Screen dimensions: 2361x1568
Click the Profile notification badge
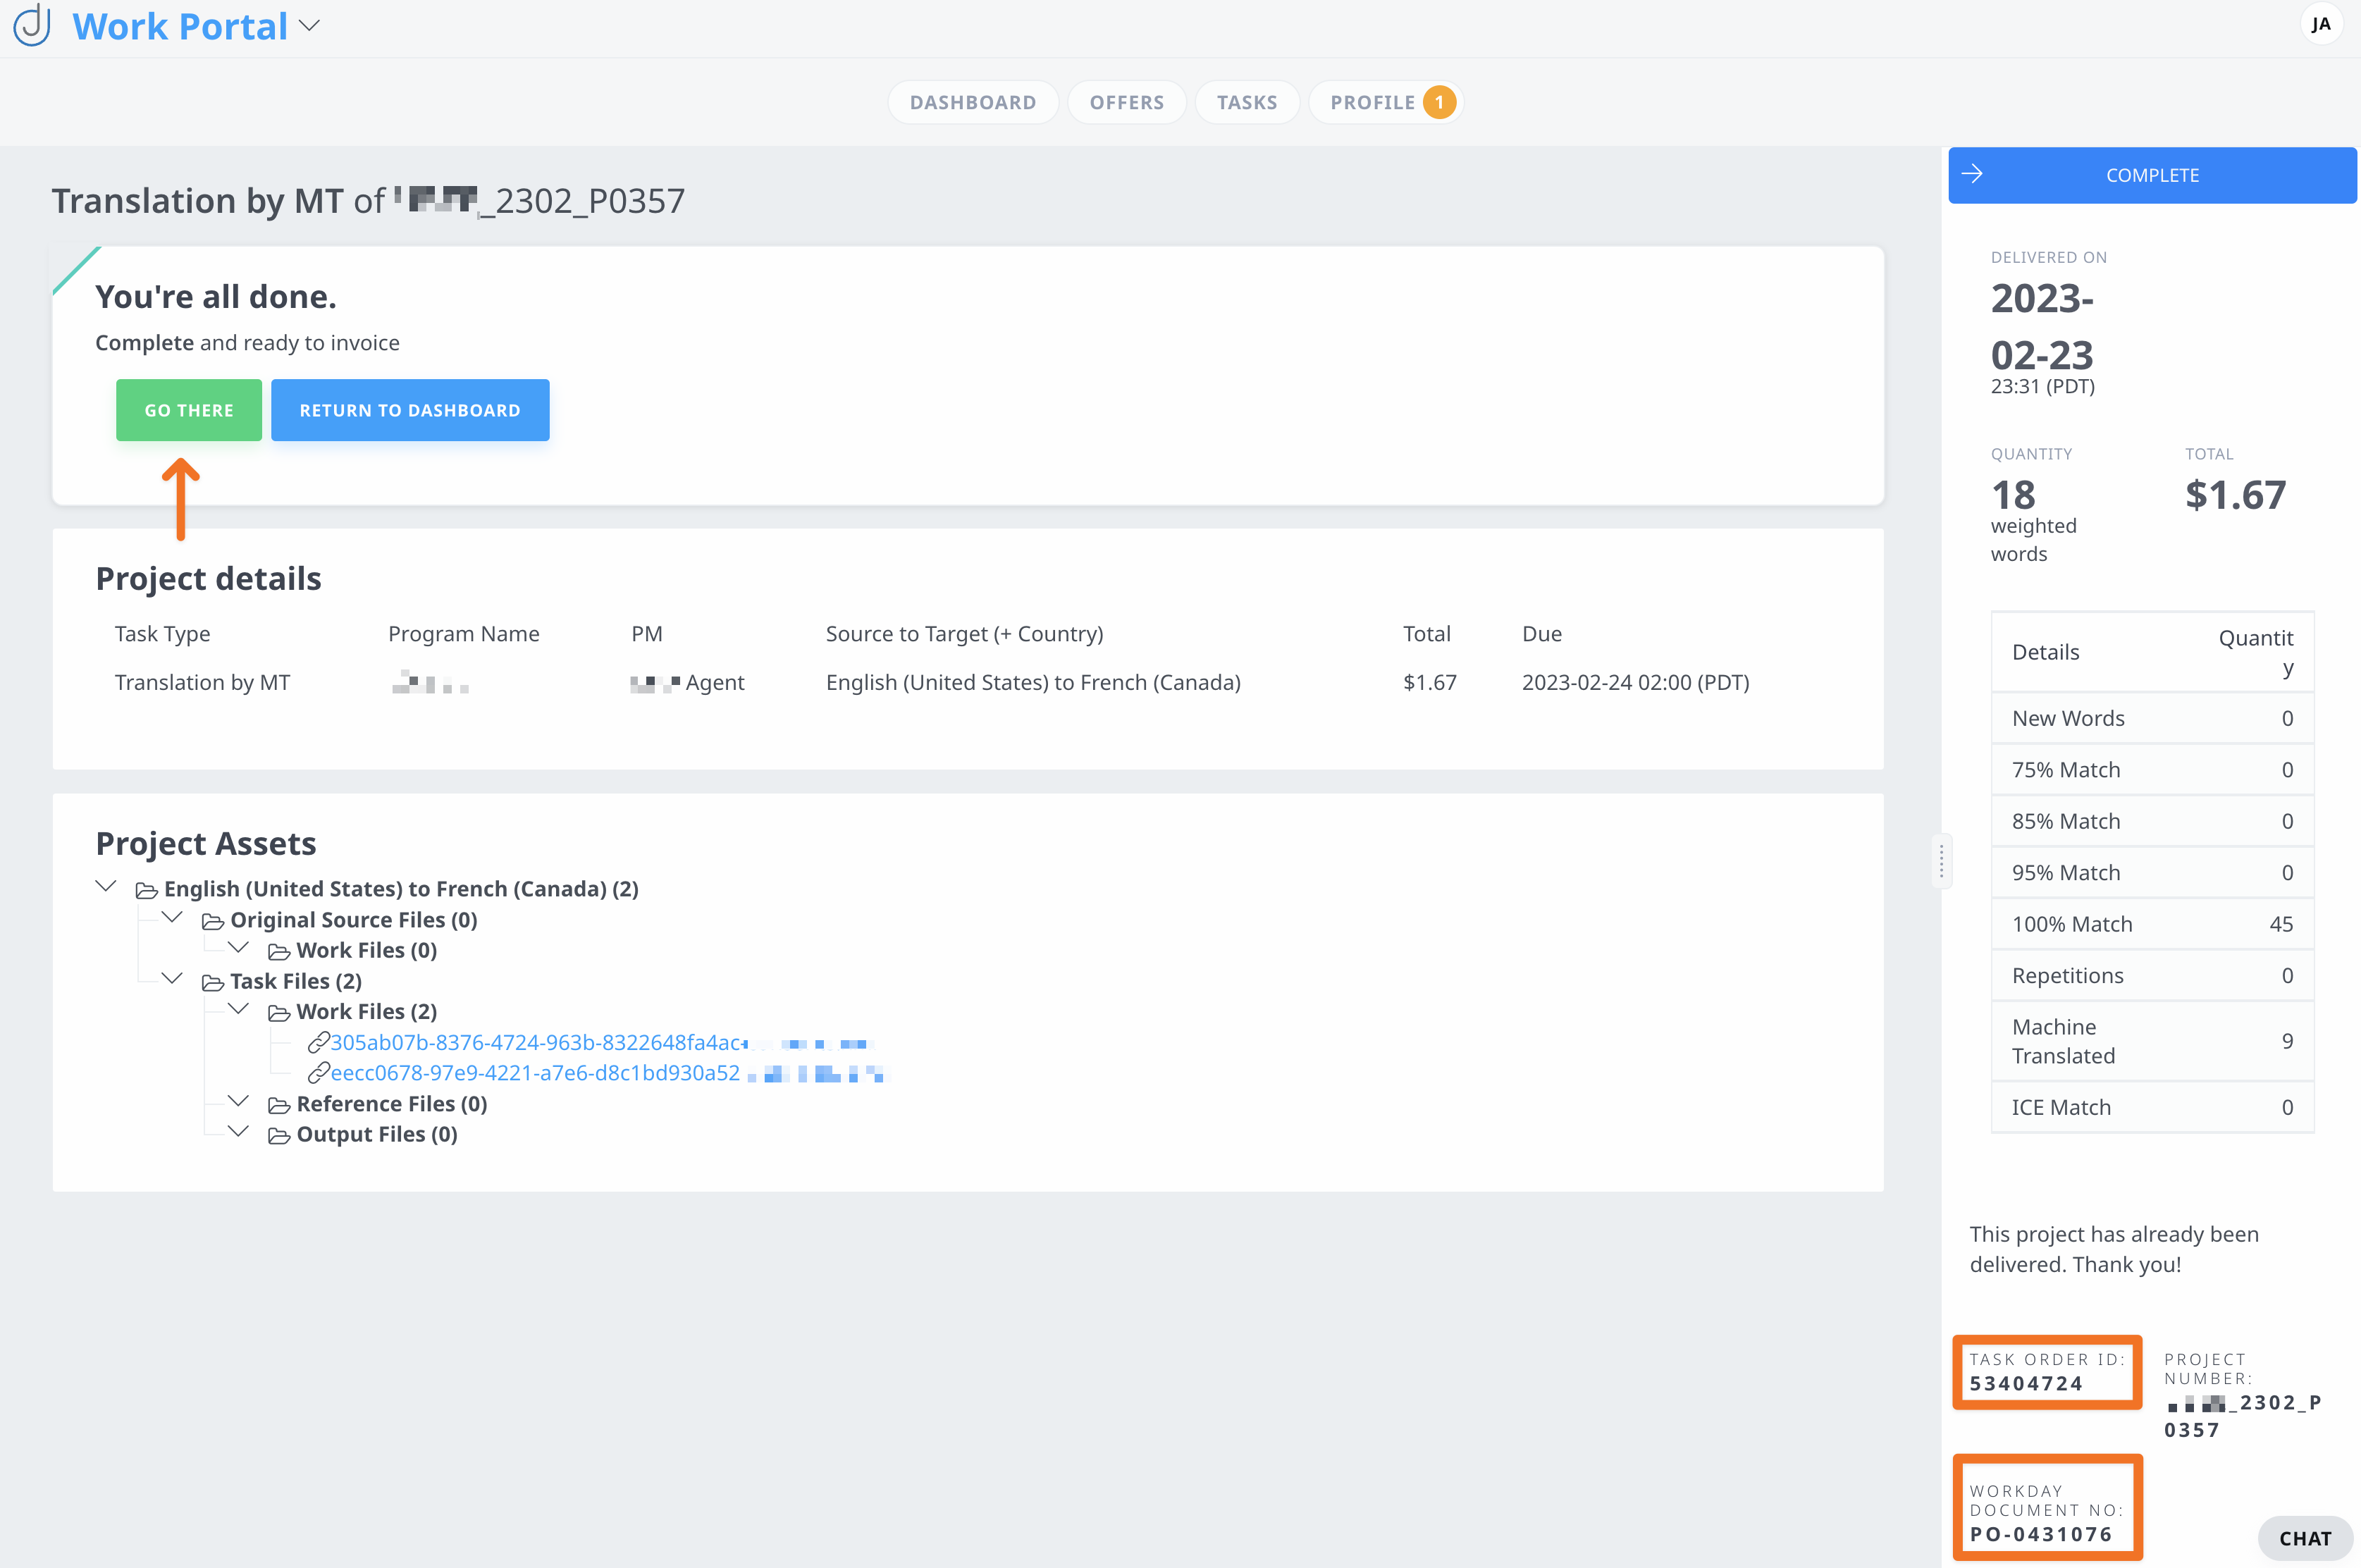tap(1439, 102)
